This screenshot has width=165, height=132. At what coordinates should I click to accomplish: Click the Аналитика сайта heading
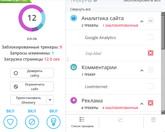coord(103,18)
